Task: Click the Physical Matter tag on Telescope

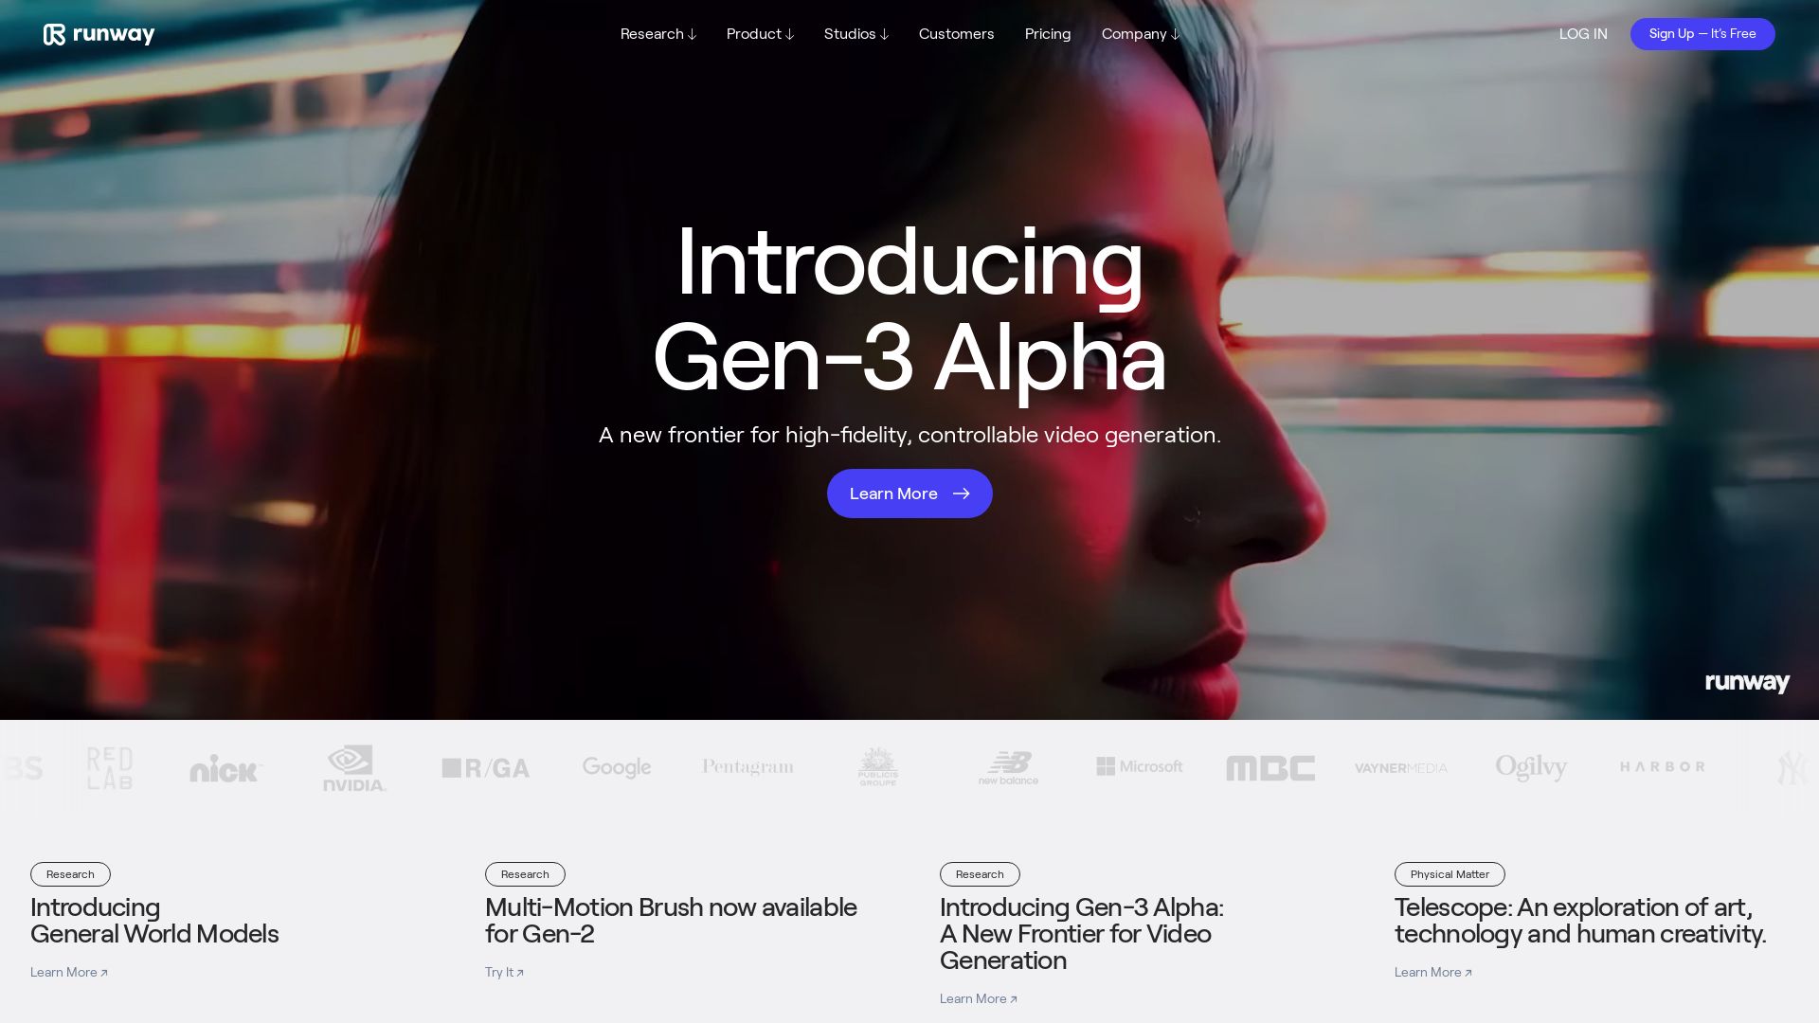Action: (1450, 874)
